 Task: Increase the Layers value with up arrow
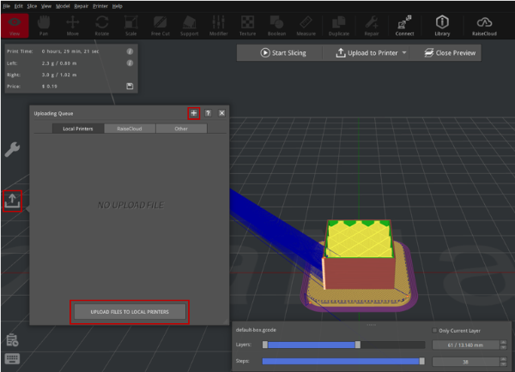(503, 341)
